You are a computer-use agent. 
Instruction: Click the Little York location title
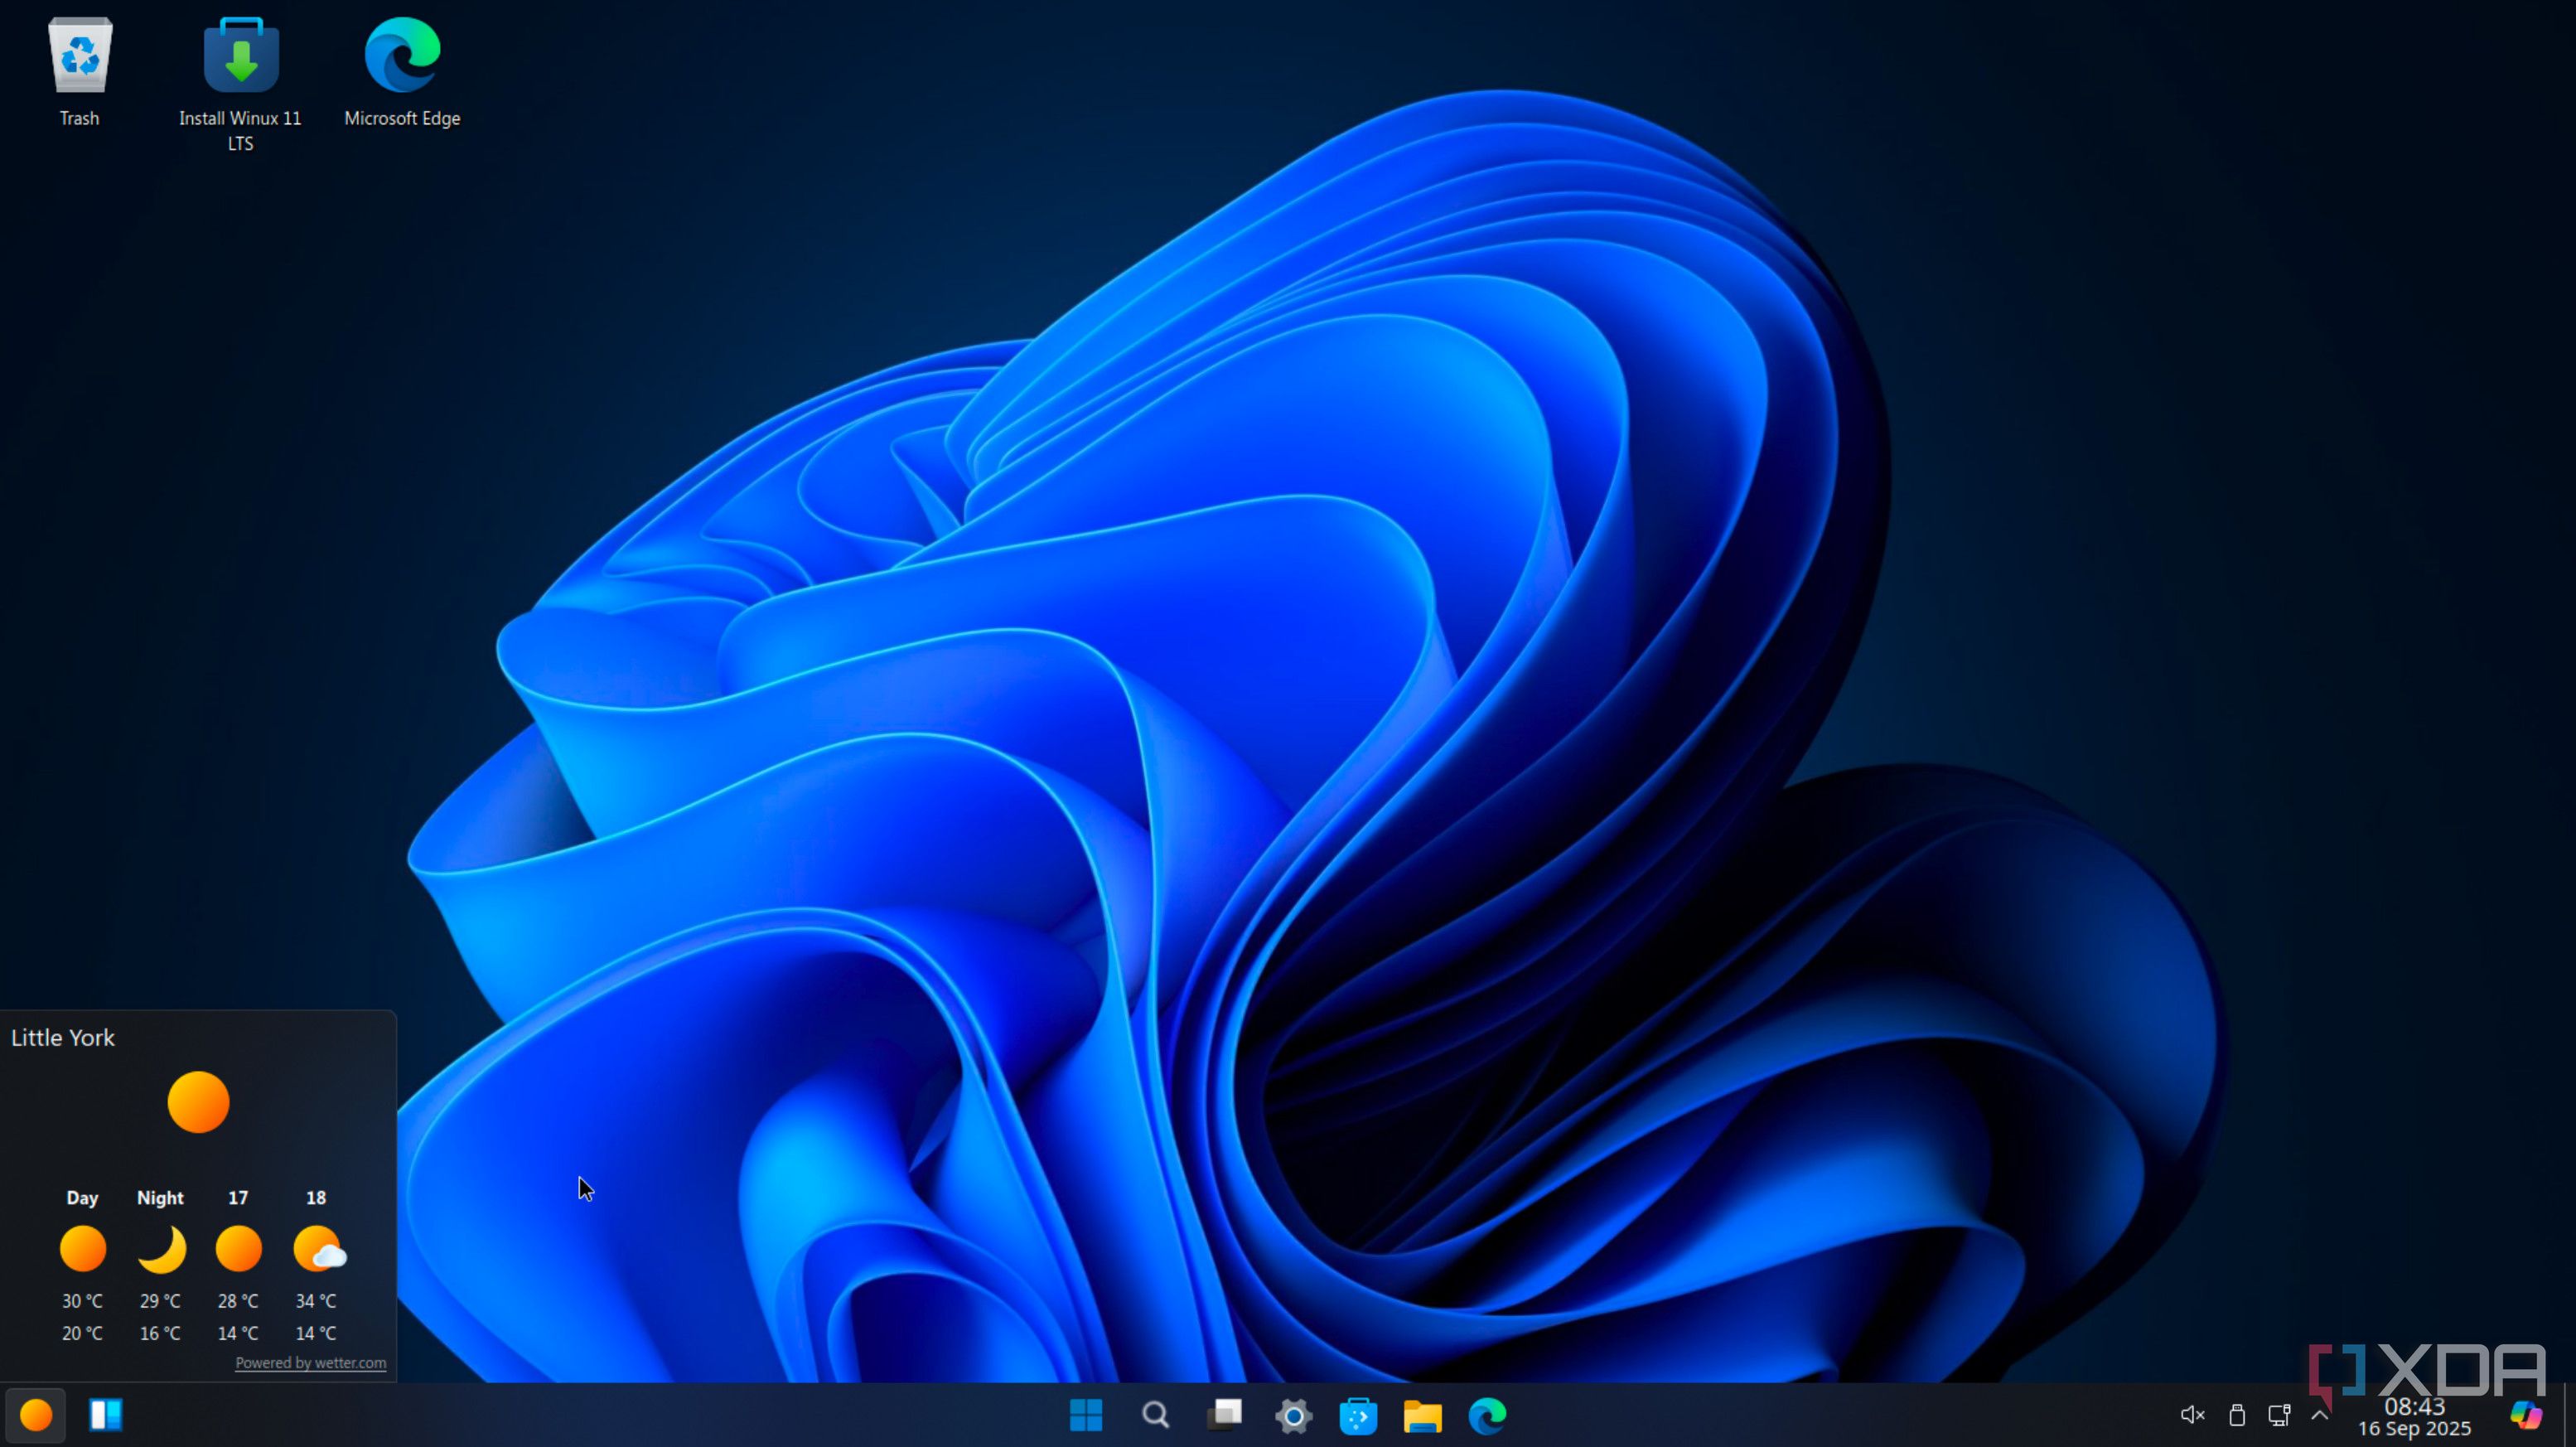pyautogui.click(x=63, y=1038)
